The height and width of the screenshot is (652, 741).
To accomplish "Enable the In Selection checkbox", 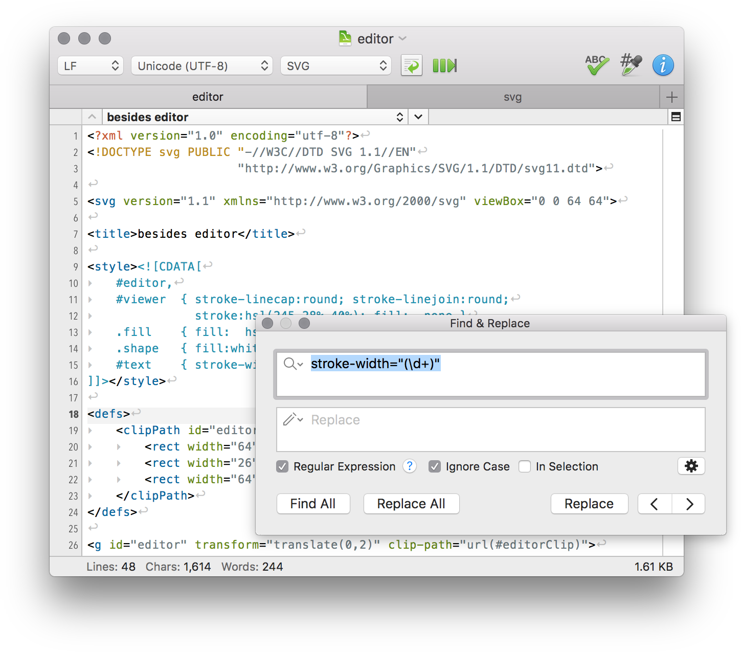I will coord(525,466).
